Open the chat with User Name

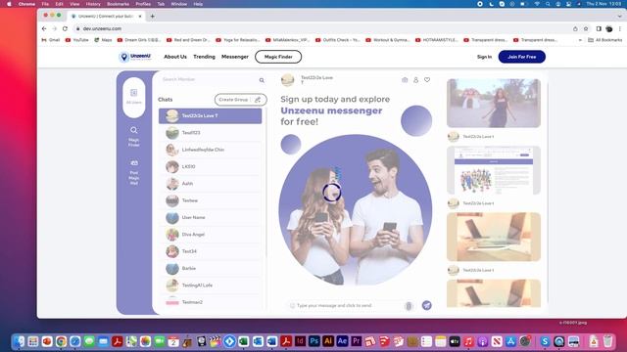[x=211, y=217]
